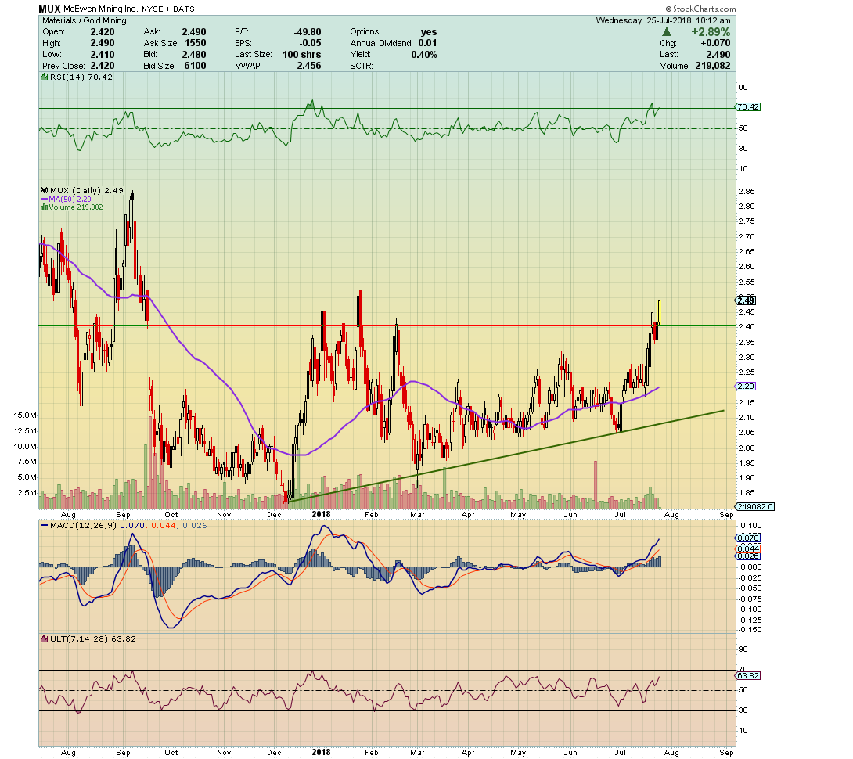Click the MUX ticker symbol heading

[50, 9]
